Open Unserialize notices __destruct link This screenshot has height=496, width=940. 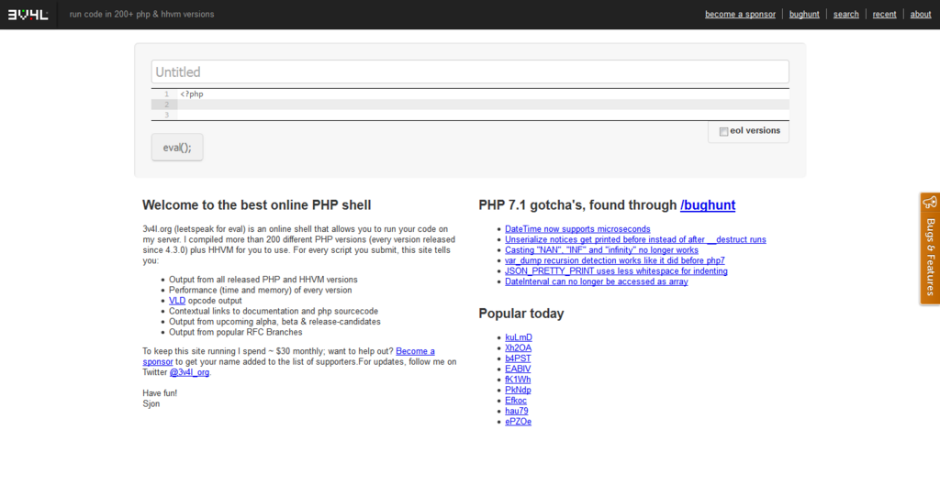click(x=635, y=239)
